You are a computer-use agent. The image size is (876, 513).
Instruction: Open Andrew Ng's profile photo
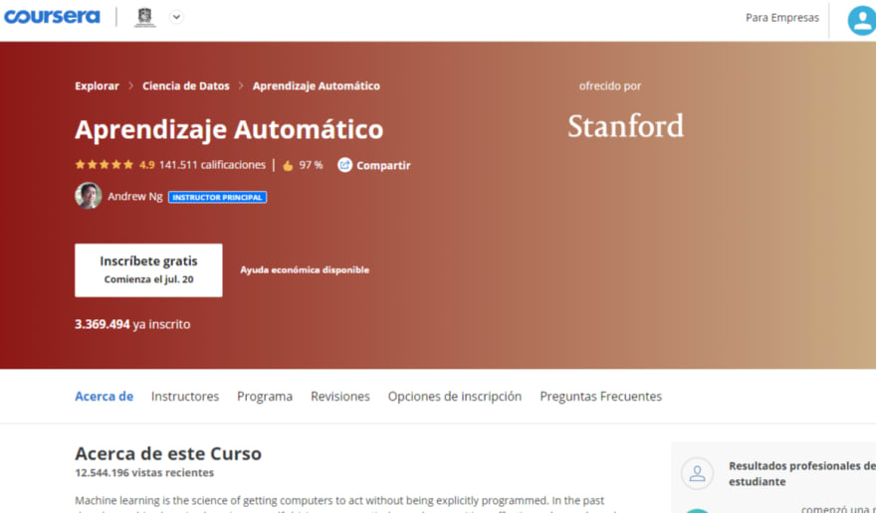[x=89, y=196]
